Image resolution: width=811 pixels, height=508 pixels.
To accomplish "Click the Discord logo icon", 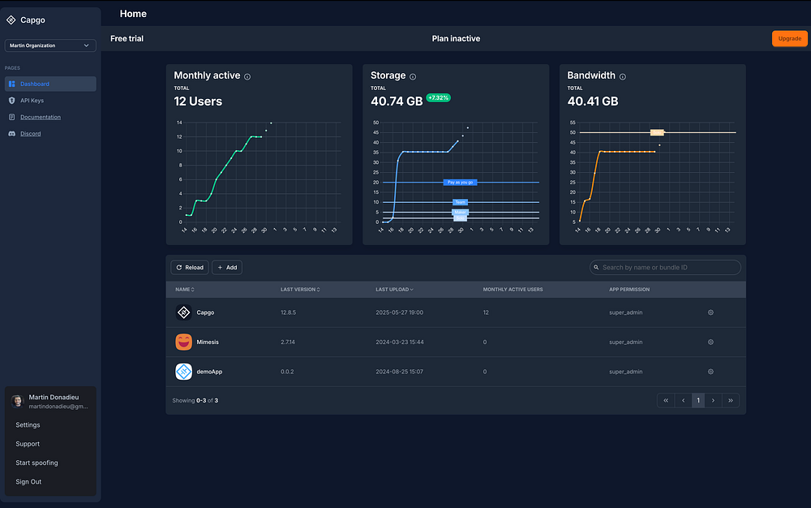I will [12, 133].
